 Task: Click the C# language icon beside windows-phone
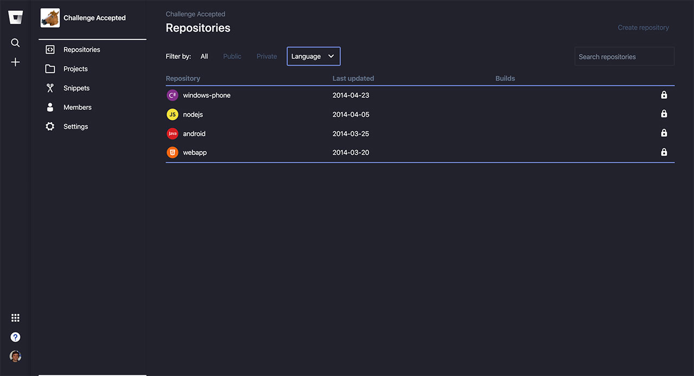(x=172, y=95)
